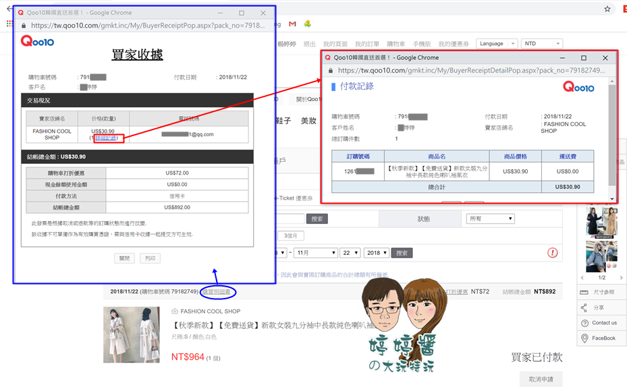The width and height of the screenshot is (627, 387).
Task: Click the 3個月 period button
Action: 291,235
